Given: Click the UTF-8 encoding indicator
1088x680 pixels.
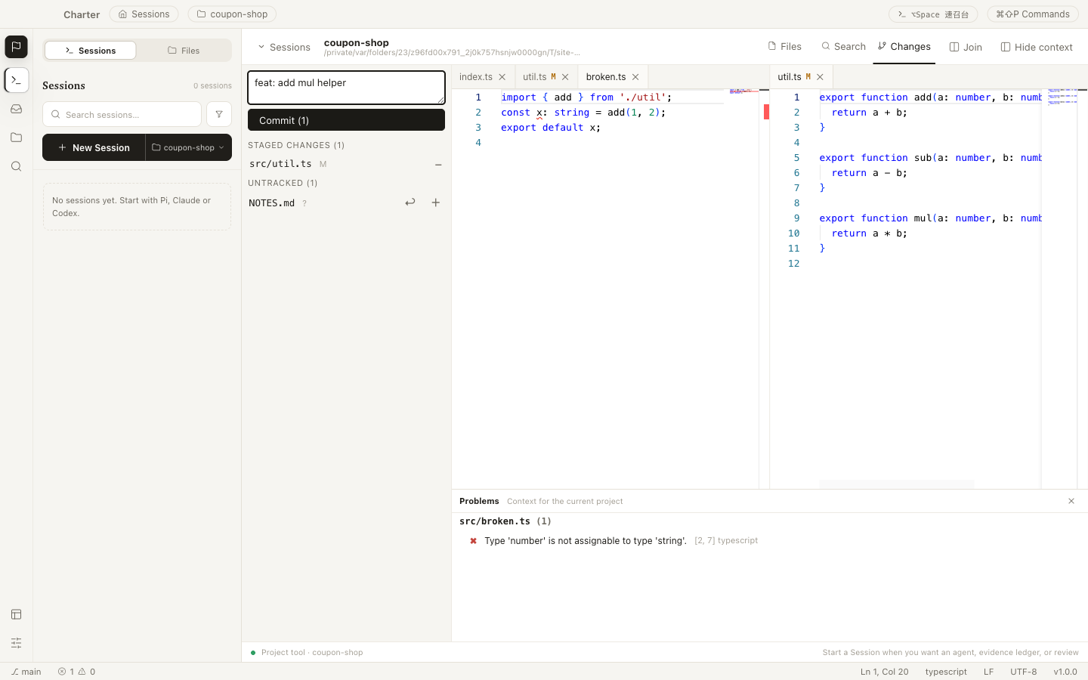Looking at the screenshot, I should coord(1023,672).
